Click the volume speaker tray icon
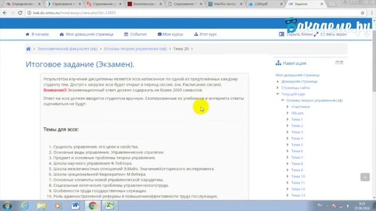The height and width of the screenshot is (211, 376). [348, 206]
